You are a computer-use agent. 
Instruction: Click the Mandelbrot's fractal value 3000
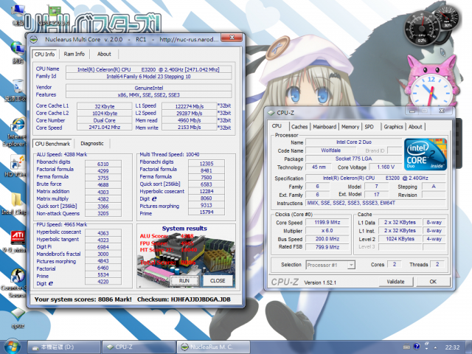[x=103, y=254]
